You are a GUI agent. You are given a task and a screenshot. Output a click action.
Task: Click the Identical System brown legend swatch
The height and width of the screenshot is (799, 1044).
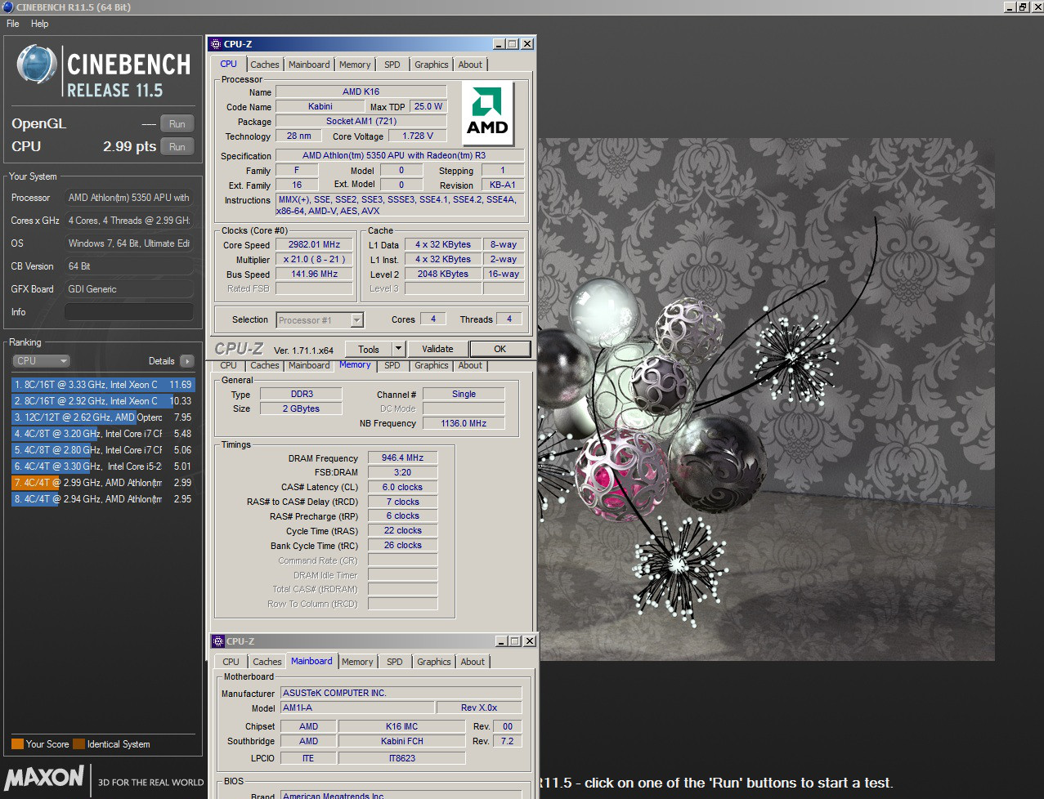[78, 744]
